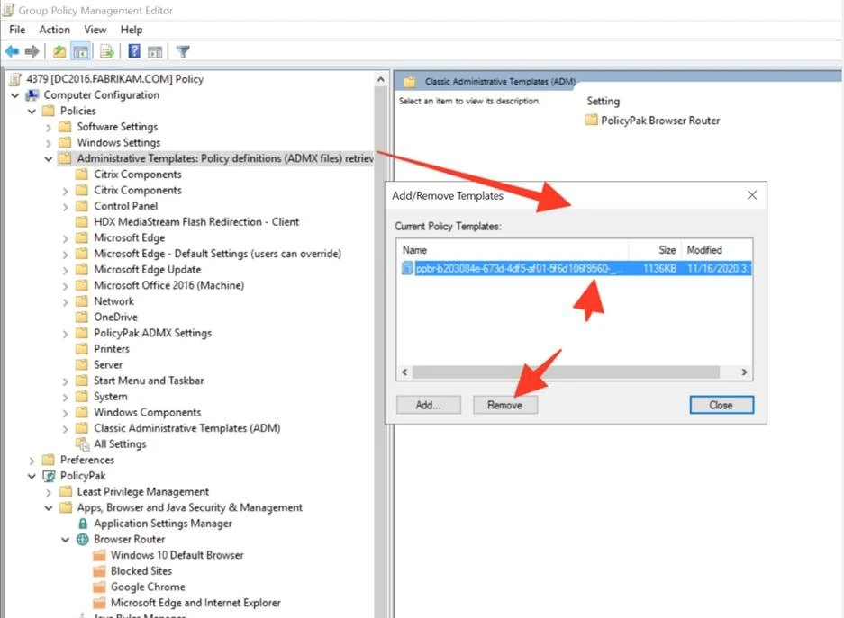
Task: Toggle the Show/Hide Console Tree icon
Action: [x=80, y=52]
